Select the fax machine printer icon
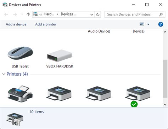The image size is (168, 129). tap(20, 94)
